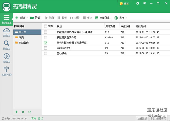Click the 按键抓抓 button

142,118
